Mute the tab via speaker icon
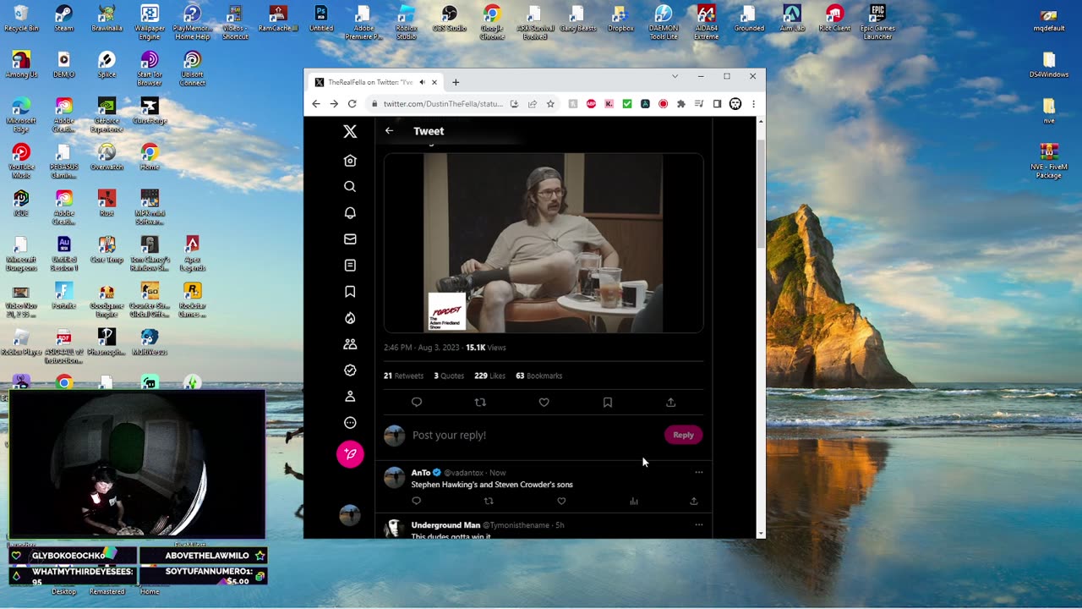1082x609 pixels. click(x=422, y=82)
